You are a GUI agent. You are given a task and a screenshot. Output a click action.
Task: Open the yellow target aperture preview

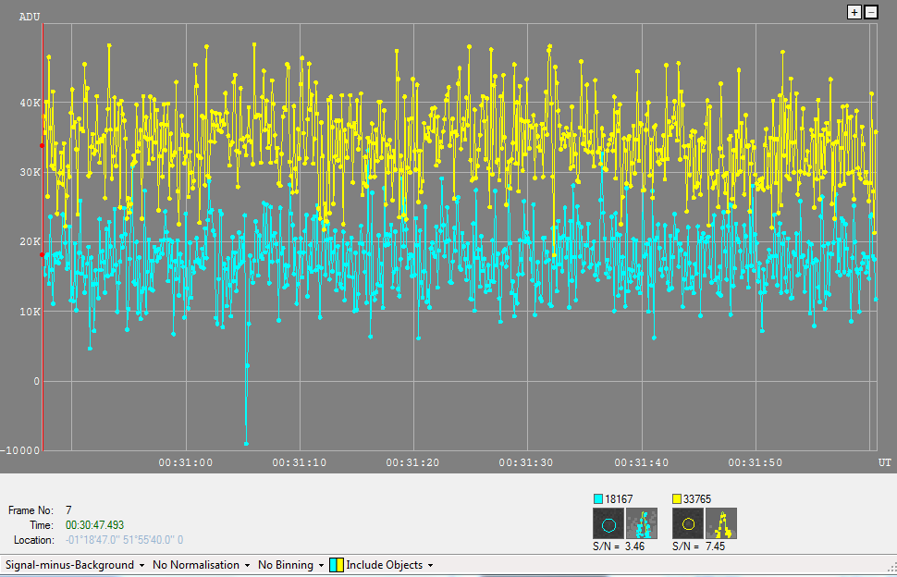click(687, 525)
